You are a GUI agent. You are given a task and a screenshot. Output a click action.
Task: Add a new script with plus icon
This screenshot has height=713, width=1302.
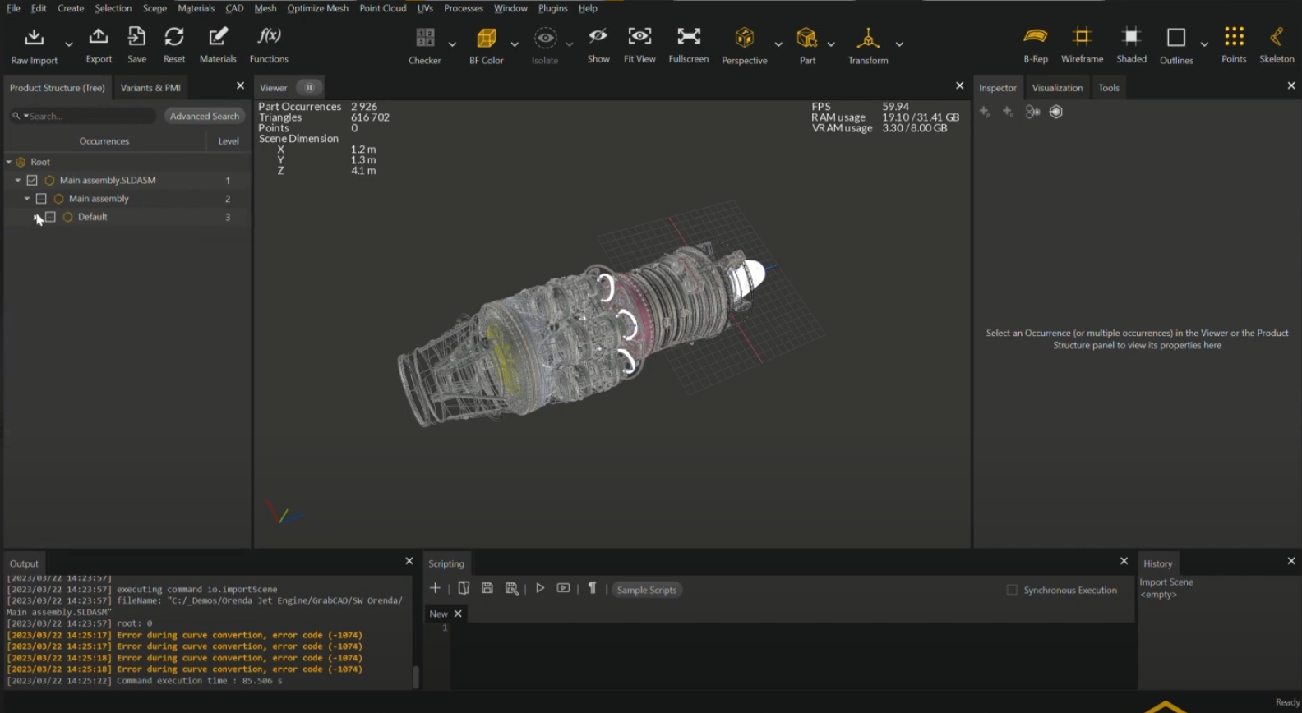[x=435, y=588]
